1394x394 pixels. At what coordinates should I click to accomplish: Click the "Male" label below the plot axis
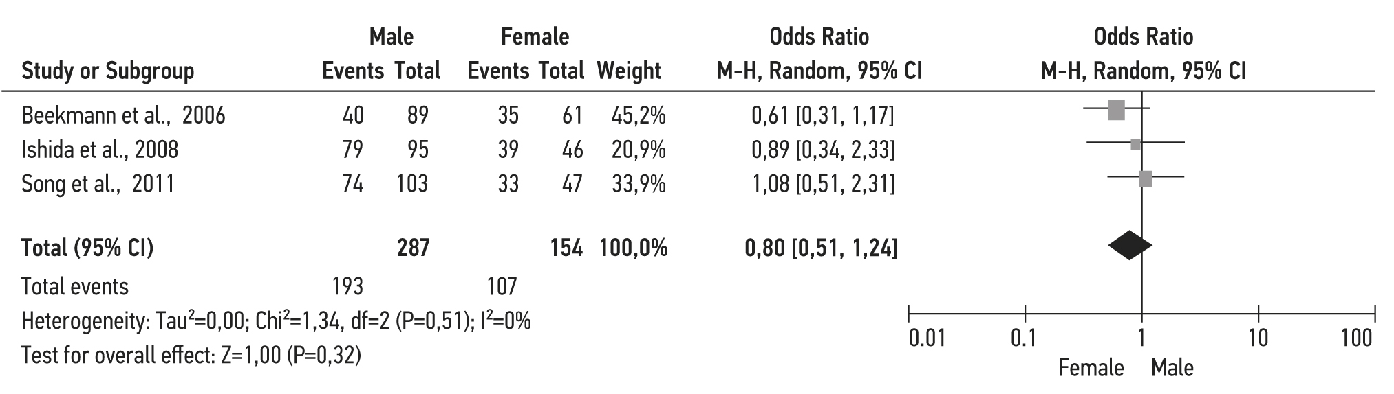(x=1172, y=369)
